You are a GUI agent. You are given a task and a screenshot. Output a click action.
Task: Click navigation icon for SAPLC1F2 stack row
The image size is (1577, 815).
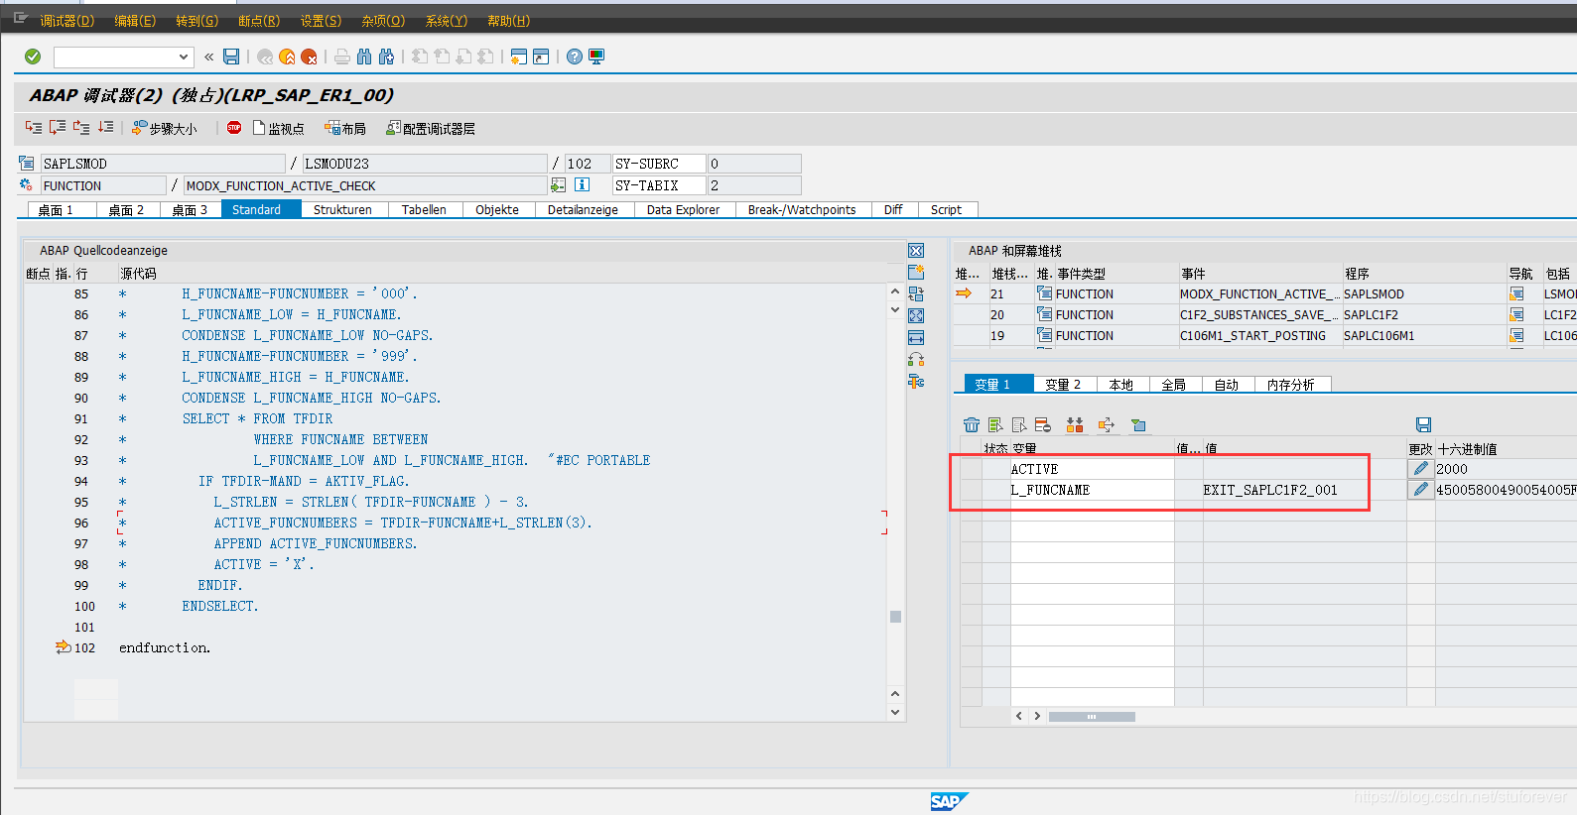tap(1516, 314)
